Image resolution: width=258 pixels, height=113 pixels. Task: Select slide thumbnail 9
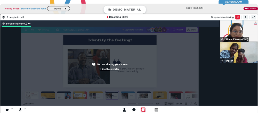click(64, 95)
